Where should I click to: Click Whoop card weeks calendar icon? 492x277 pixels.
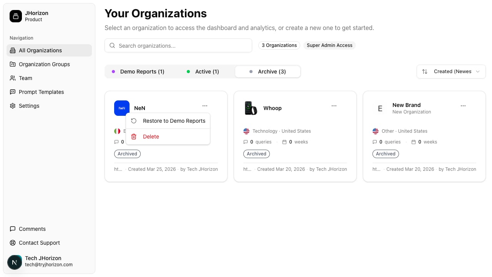284,142
